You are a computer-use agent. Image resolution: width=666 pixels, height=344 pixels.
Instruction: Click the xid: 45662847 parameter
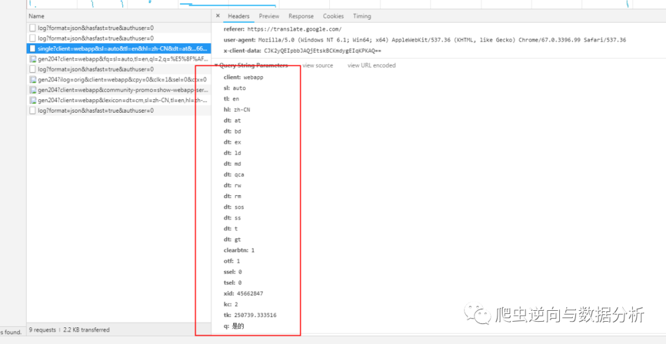(242, 294)
